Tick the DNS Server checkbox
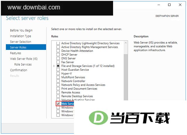The height and width of the screenshot is (135, 187). pyautogui.click(x=58, y=58)
